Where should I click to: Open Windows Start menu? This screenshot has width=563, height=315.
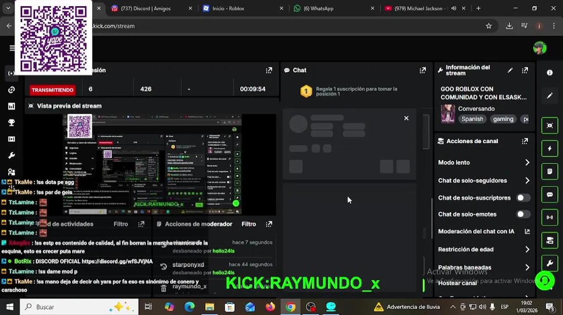[10, 307]
